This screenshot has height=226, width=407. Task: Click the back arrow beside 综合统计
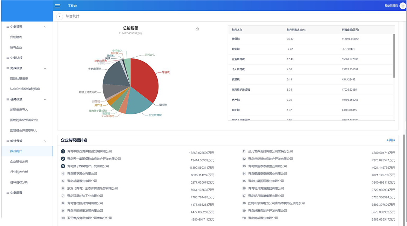tap(60, 16)
